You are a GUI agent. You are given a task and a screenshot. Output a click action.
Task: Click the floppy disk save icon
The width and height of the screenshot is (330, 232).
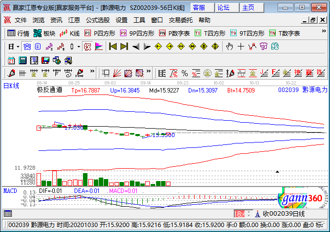click(45, 60)
